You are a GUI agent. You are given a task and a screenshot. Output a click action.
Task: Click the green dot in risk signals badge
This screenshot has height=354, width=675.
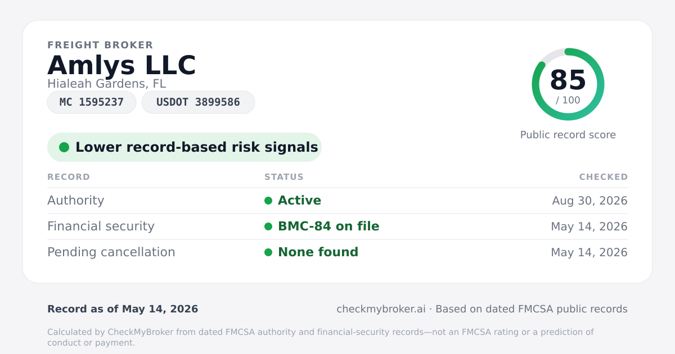click(64, 147)
